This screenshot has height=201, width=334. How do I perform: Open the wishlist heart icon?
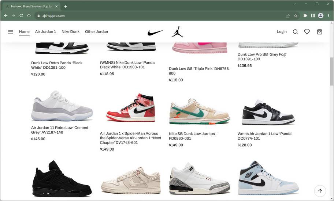point(307,32)
